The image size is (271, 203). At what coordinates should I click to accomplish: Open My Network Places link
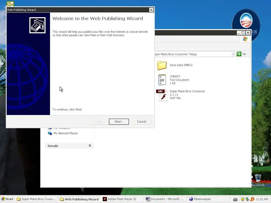click(x=66, y=133)
